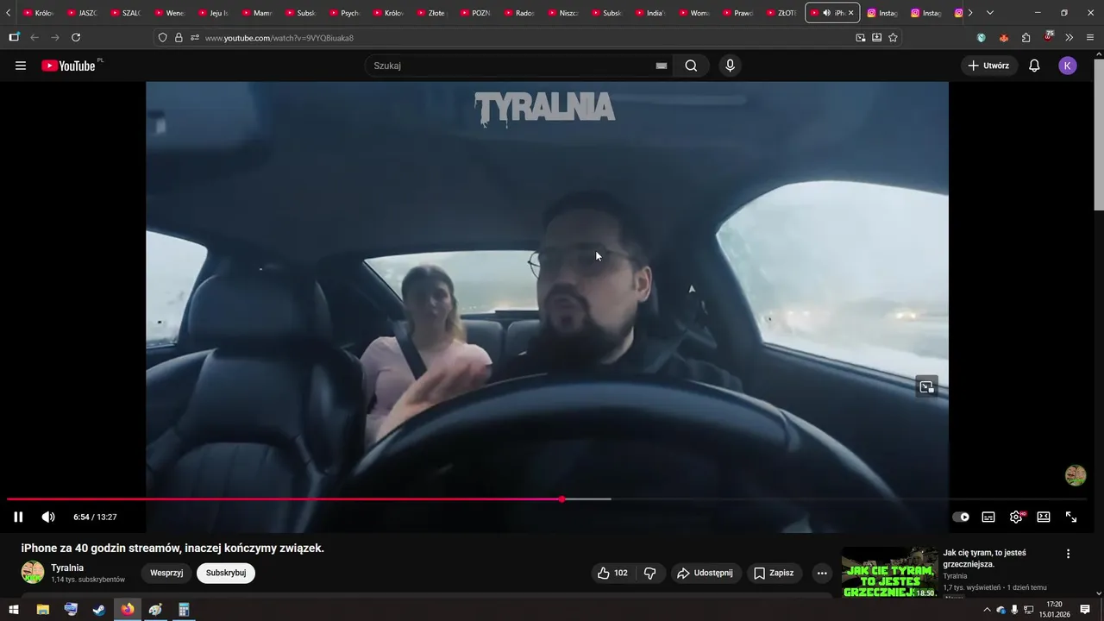Open Calculator from the taskbar
The width and height of the screenshot is (1104, 621).
point(184,610)
